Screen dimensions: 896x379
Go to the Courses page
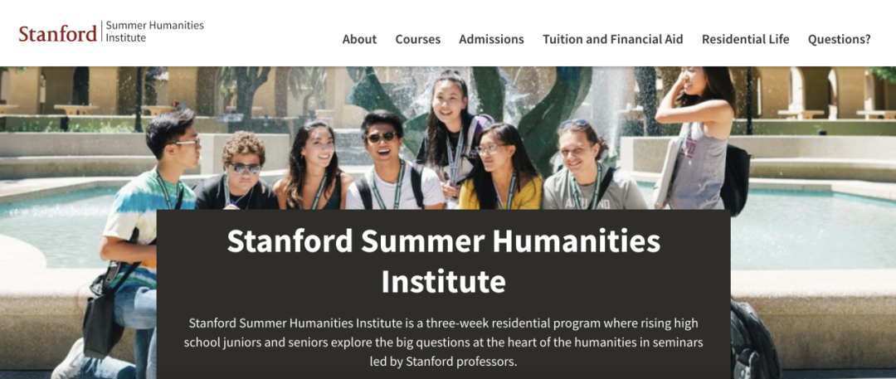(x=417, y=40)
